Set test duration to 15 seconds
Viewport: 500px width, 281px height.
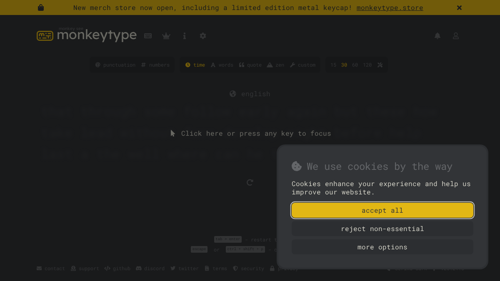(x=333, y=65)
